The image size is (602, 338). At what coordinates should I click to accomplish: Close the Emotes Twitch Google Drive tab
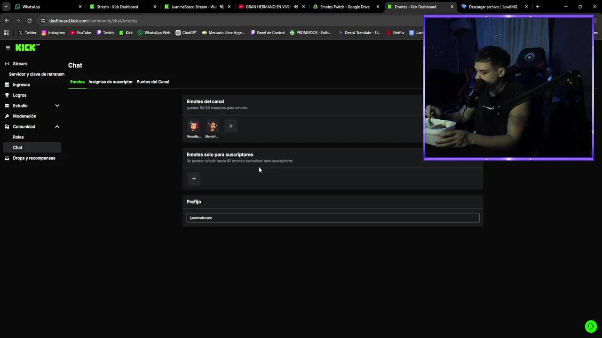[x=378, y=7]
